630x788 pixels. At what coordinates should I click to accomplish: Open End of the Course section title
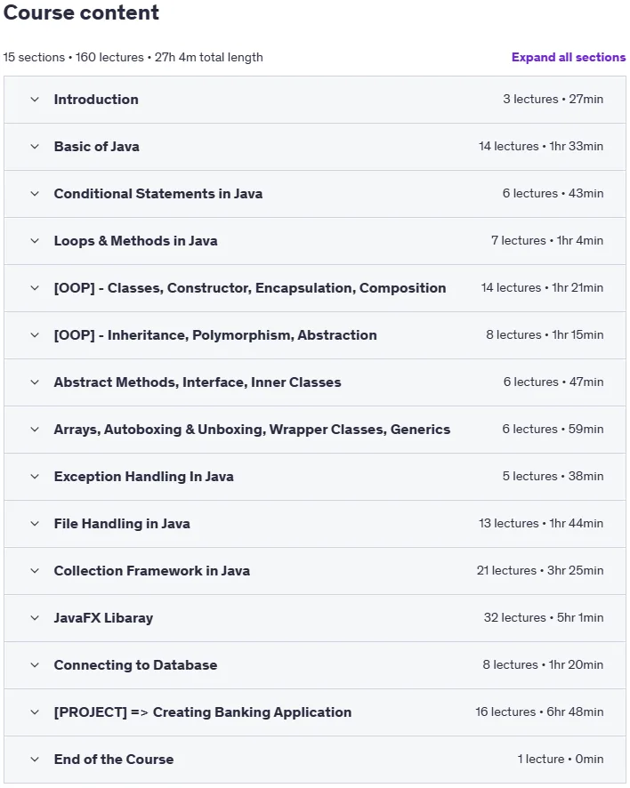114,760
